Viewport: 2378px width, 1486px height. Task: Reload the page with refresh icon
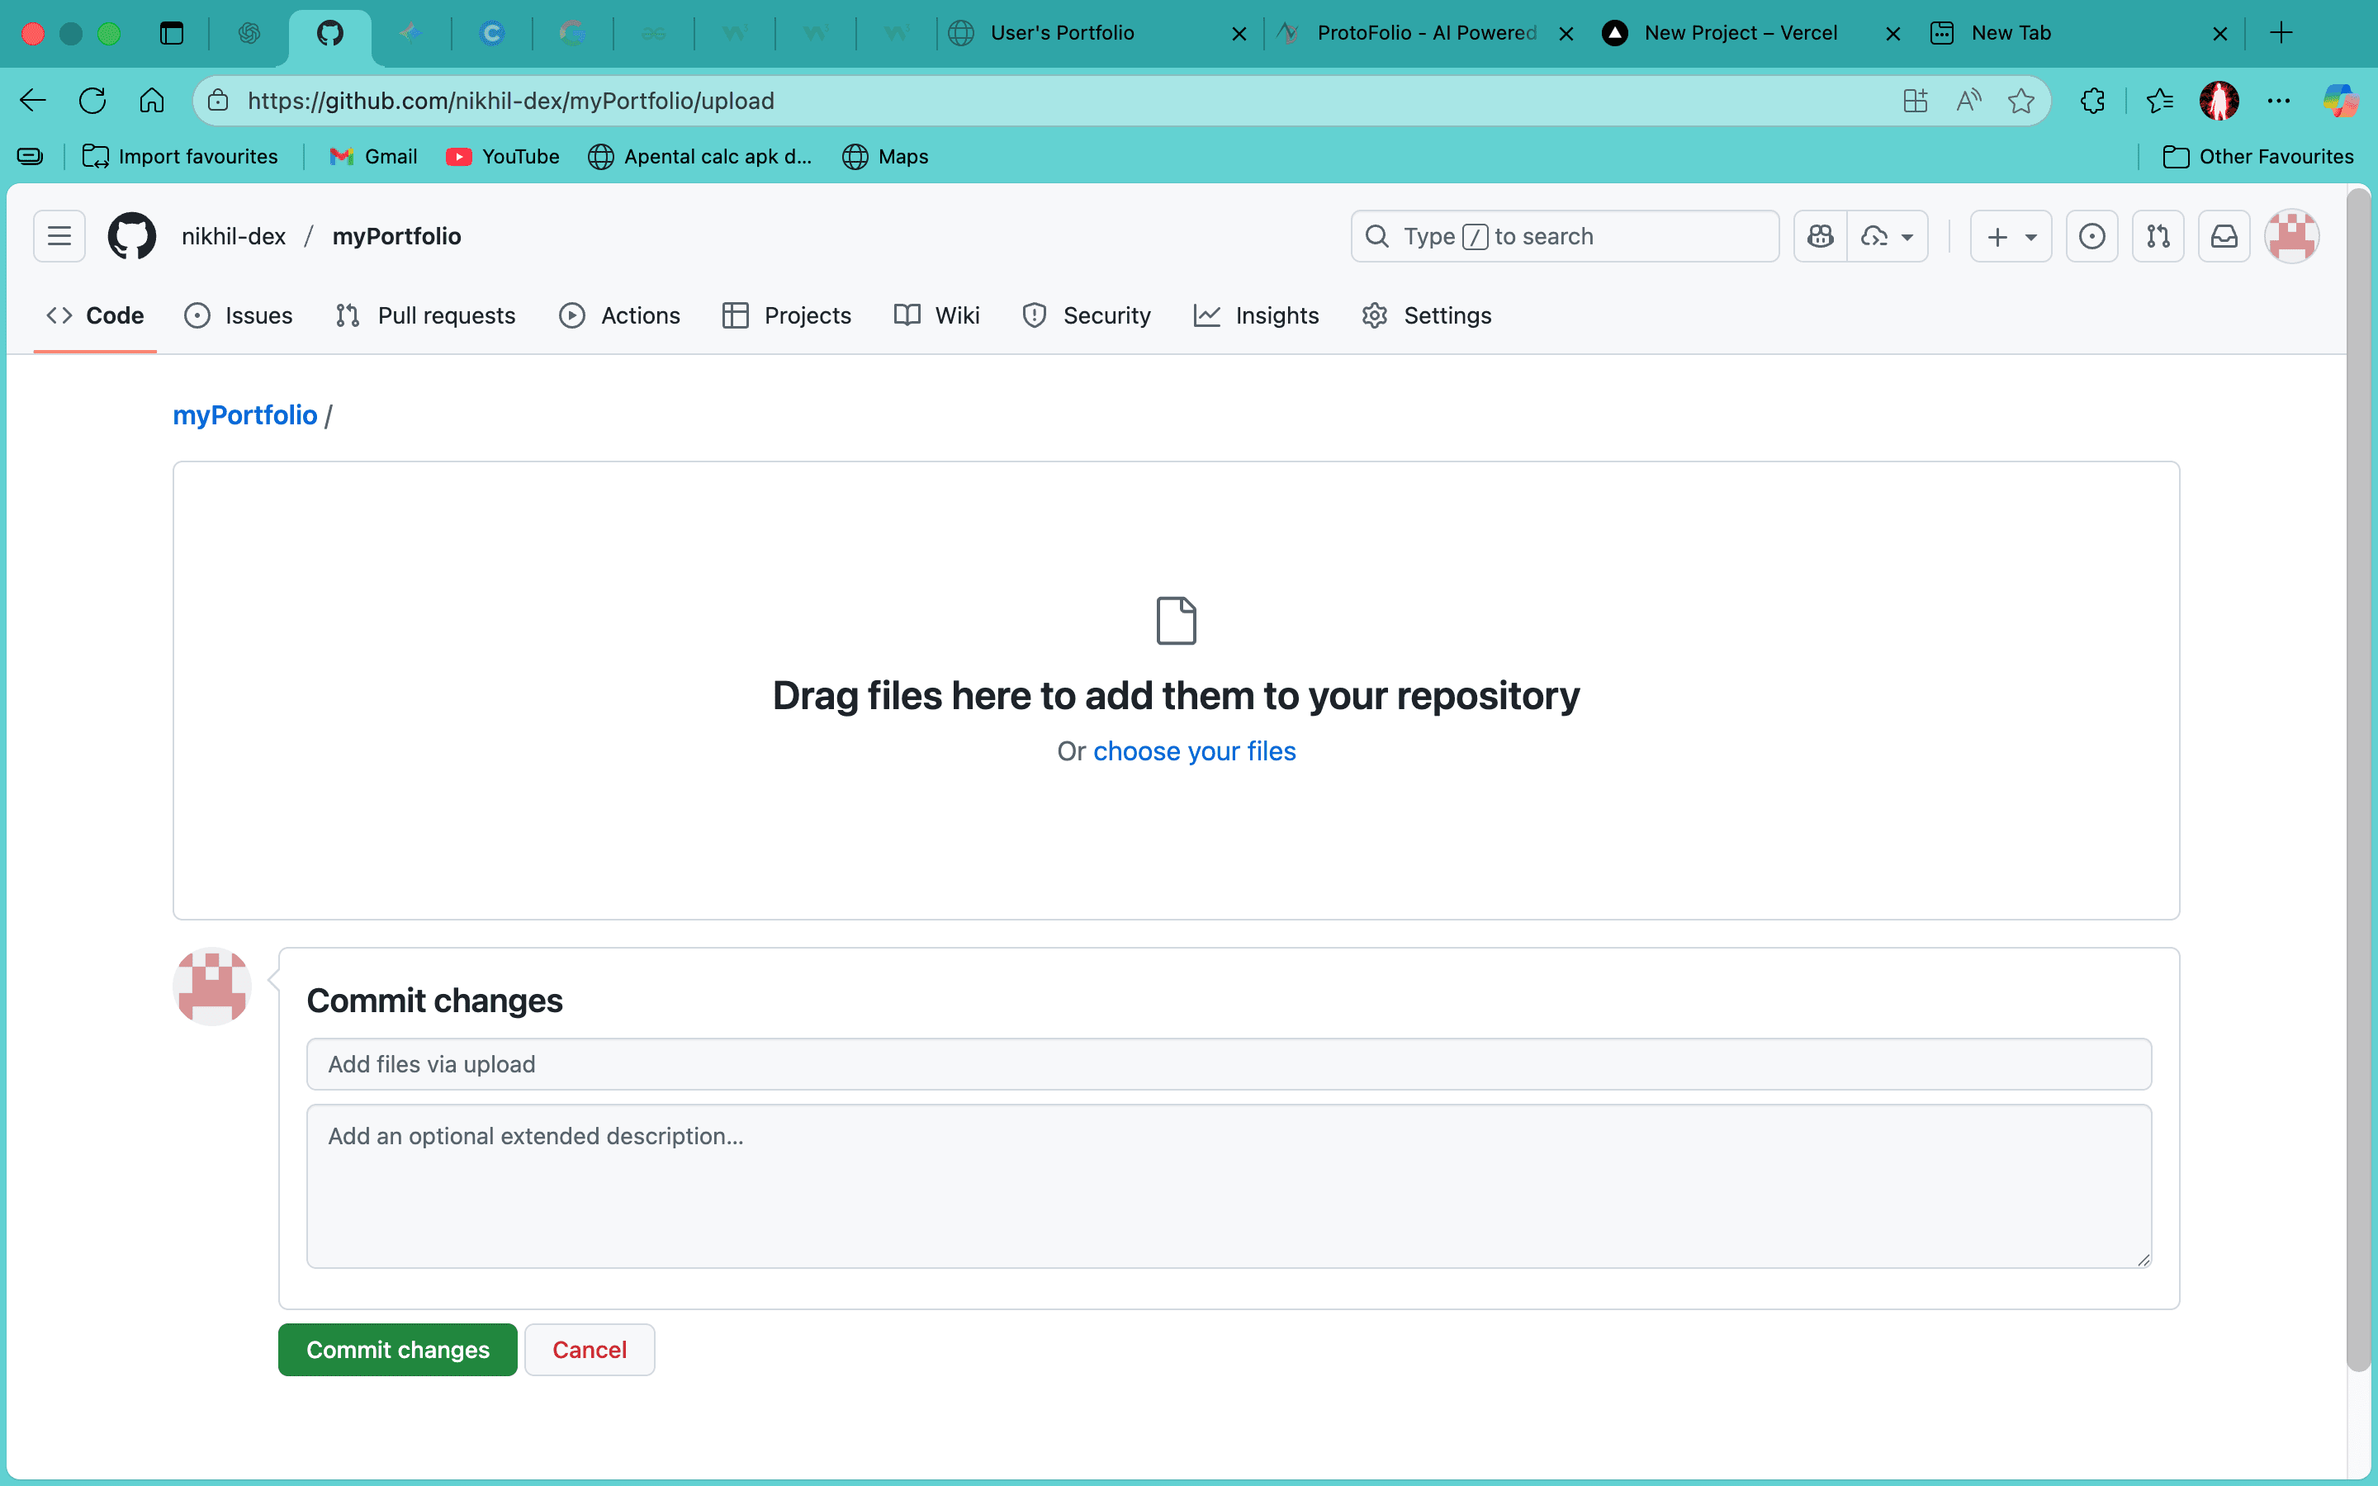click(92, 100)
